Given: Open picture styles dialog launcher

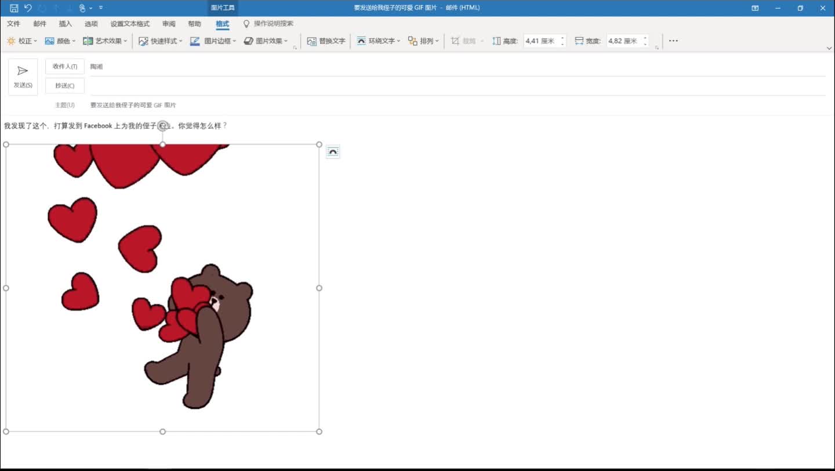Looking at the screenshot, I should click(295, 48).
